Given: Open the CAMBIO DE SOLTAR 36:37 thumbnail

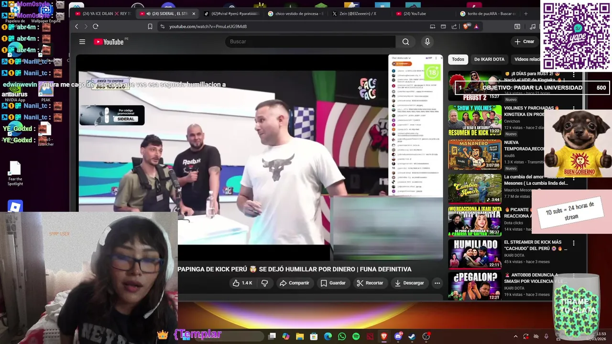Looking at the screenshot, I should [x=475, y=221].
